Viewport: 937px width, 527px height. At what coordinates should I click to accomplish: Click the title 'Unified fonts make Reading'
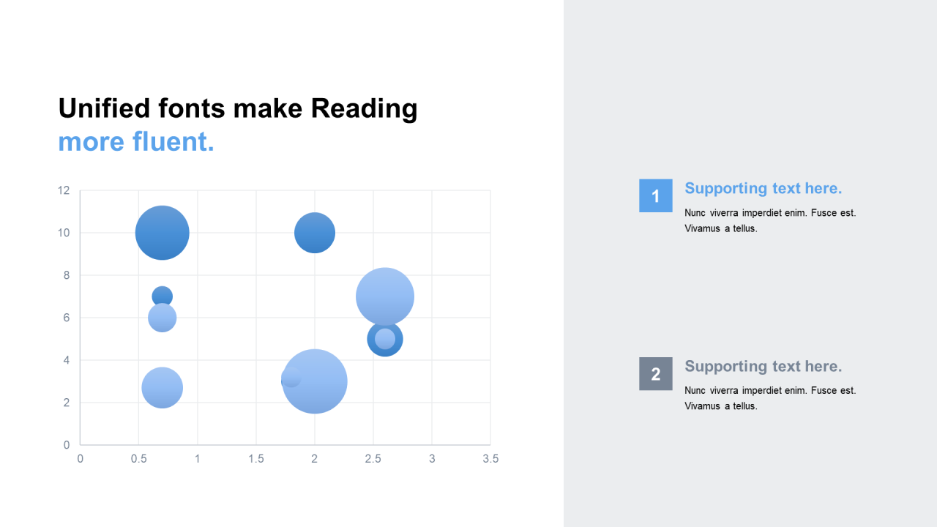[238, 108]
